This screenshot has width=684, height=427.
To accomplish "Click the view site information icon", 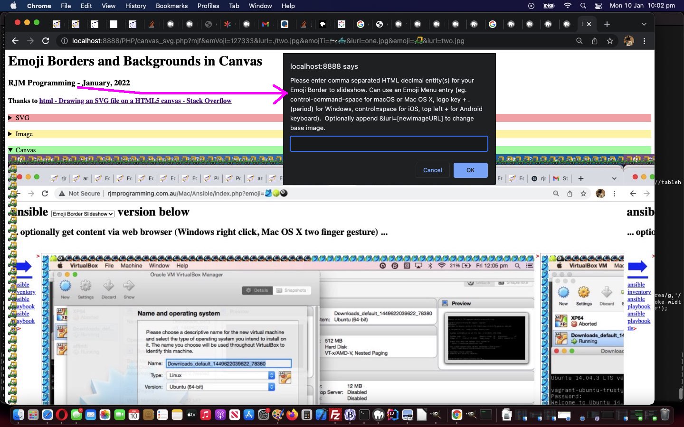I will 64,41.
